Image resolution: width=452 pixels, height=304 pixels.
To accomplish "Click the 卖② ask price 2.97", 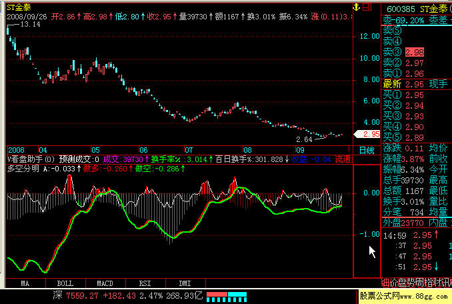I will coord(415,63).
